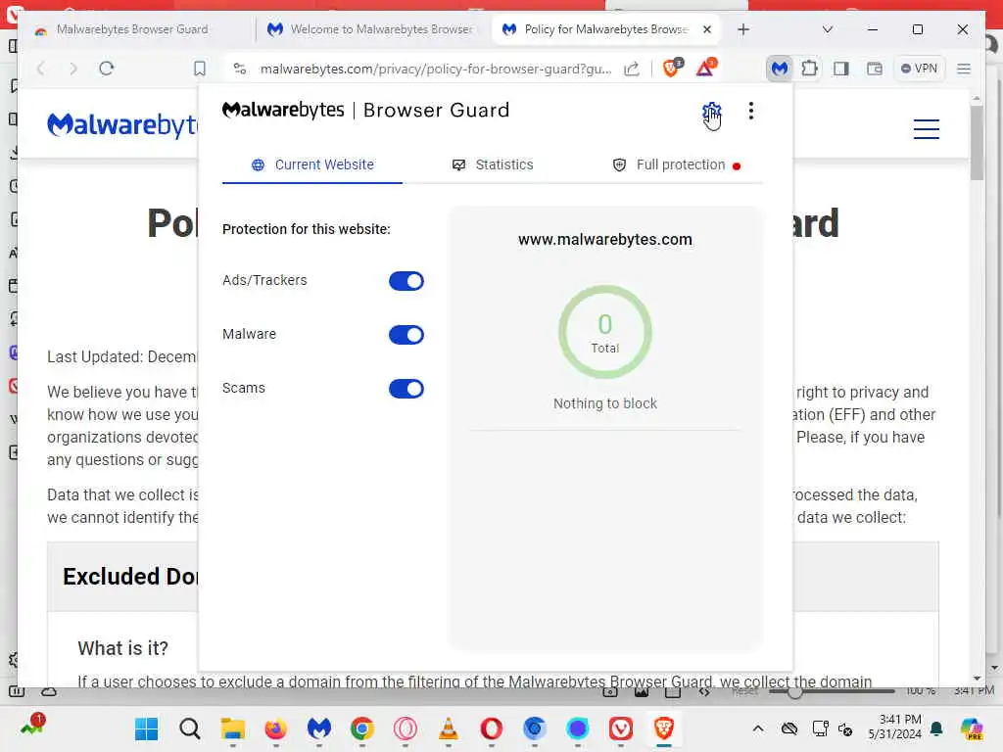Click Brave browser taskbar icon
This screenshot has height=752, width=1003.
(664, 728)
